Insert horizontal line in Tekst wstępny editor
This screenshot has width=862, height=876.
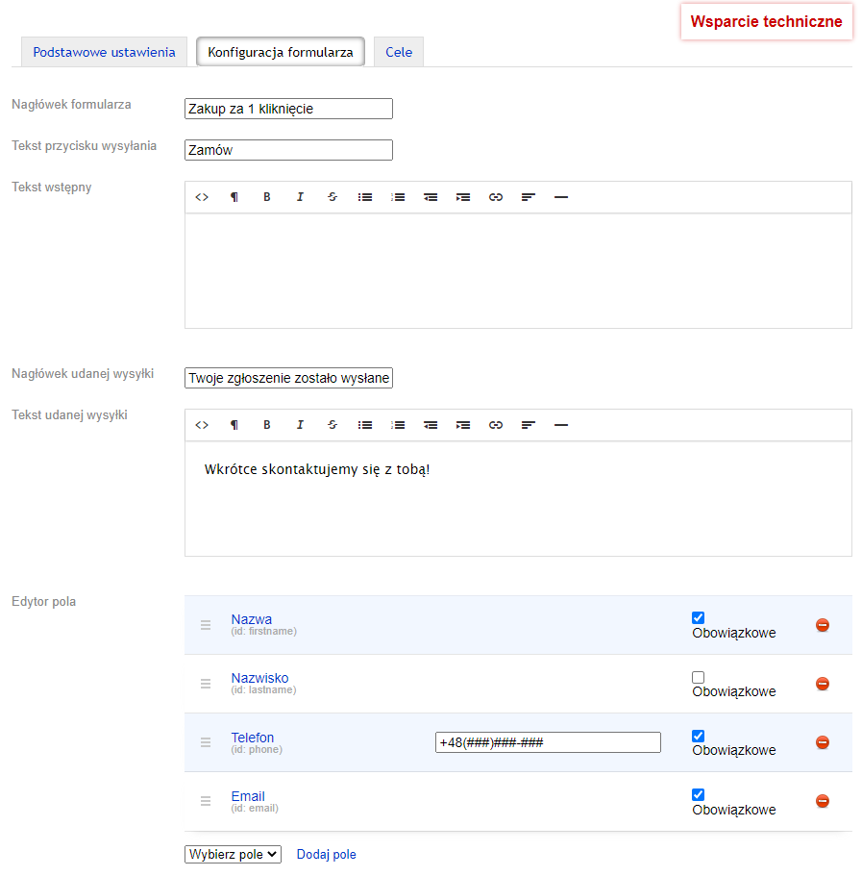[561, 197]
